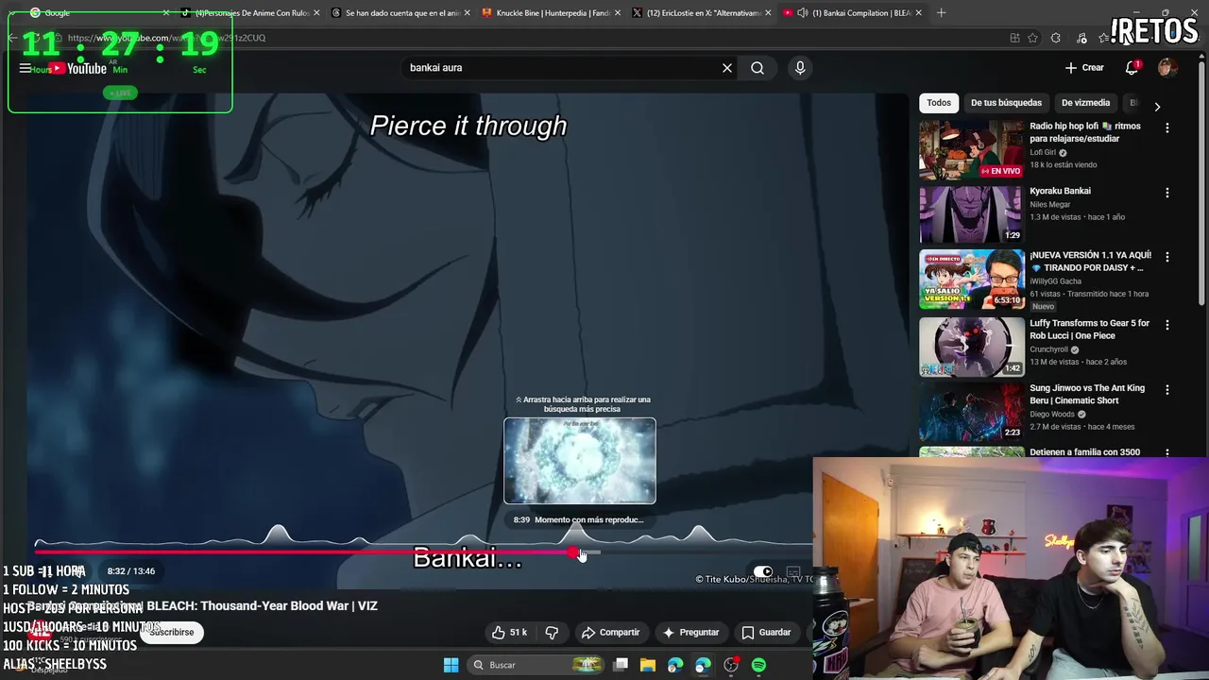Open the iWillyGG Gacha live stream thumbnail
This screenshot has width=1209, height=680.
971,279
